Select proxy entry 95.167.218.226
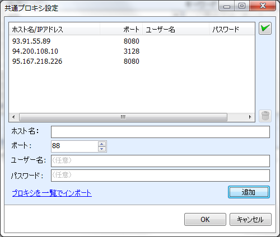This screenshot has width=280, height=237. click(x=132, y=61)
